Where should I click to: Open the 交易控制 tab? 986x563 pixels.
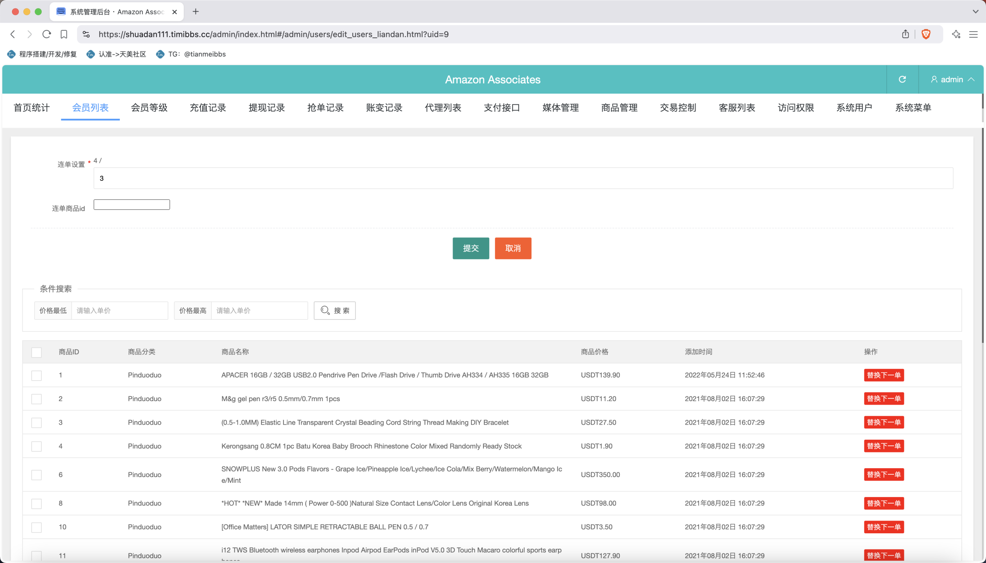(678, 108)
